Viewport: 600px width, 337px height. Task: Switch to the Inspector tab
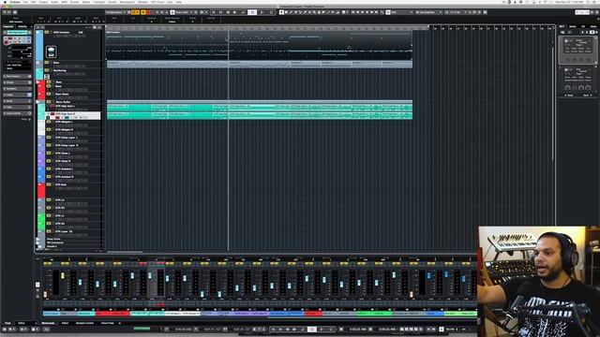tap(8, 27)
